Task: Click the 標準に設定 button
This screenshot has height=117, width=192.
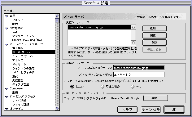Action: click(x=155, y=50)
